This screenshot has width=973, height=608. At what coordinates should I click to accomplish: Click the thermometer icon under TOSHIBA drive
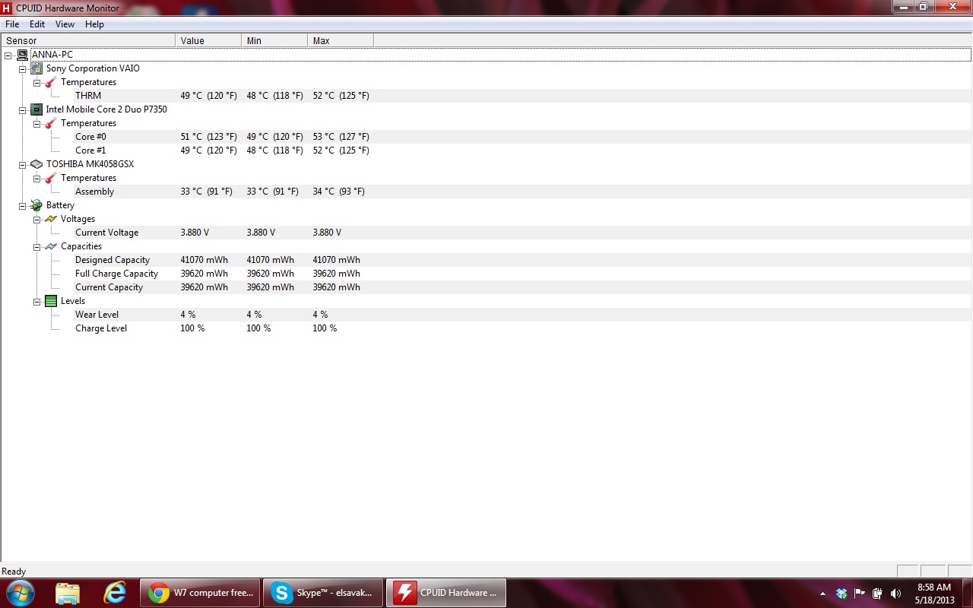(x=51, y=178)
